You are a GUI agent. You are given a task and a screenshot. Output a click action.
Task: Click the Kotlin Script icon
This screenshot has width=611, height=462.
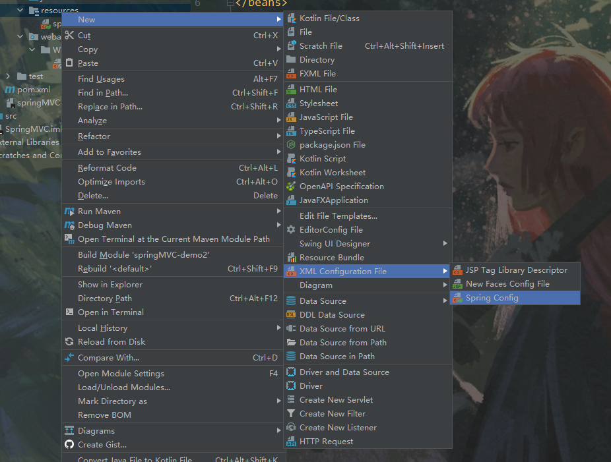(291, 159)
